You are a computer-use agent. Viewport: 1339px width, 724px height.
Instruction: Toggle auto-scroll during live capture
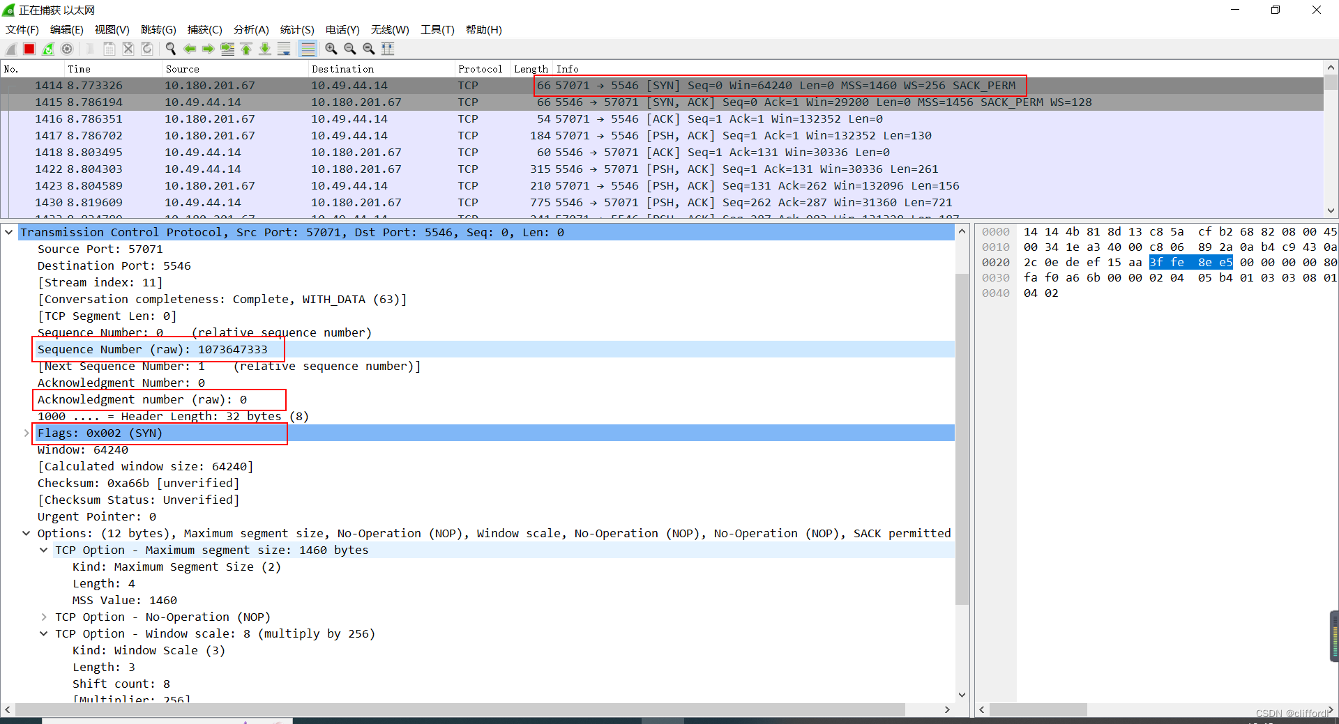click(x=284, y=49)
